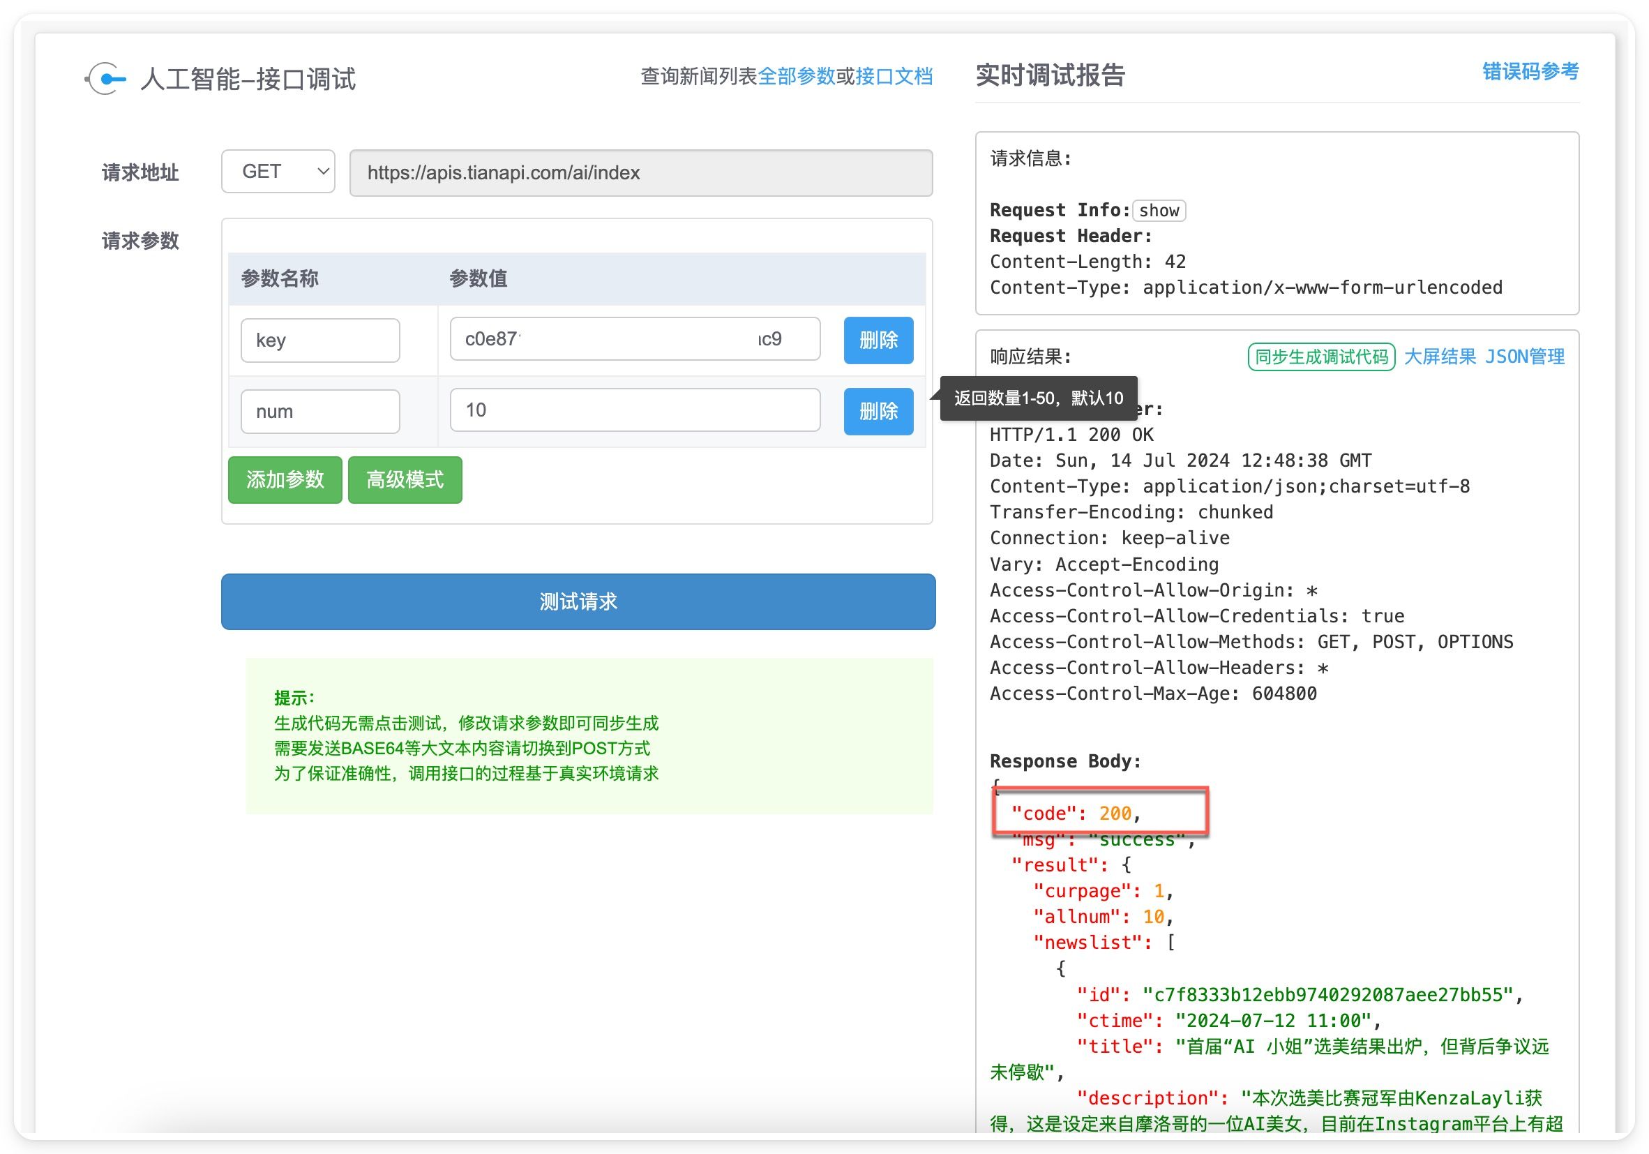Screen dimensions: 1649x1154
Task: Open the GET request method dropdown
Action: pos(278,172)
